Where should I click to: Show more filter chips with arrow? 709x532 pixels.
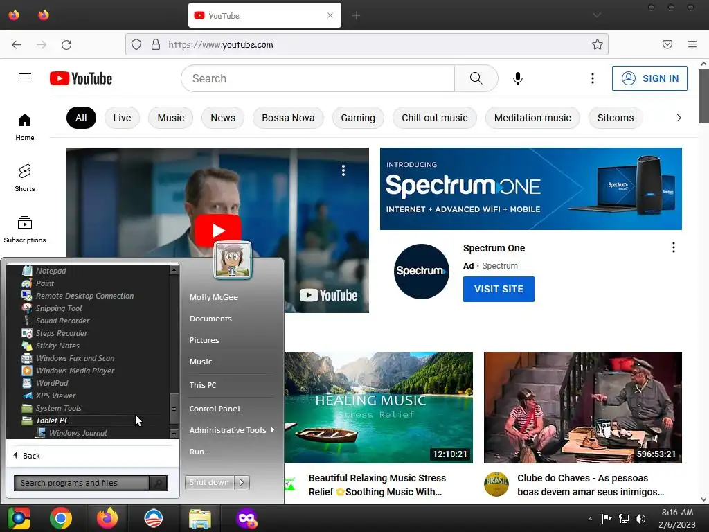(679, 118)
